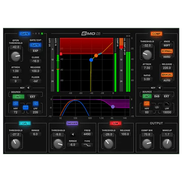Toggle the DeESSER section button
This screenshot has height=182, width=182.
pyautogui.click(x=72, y=123)
